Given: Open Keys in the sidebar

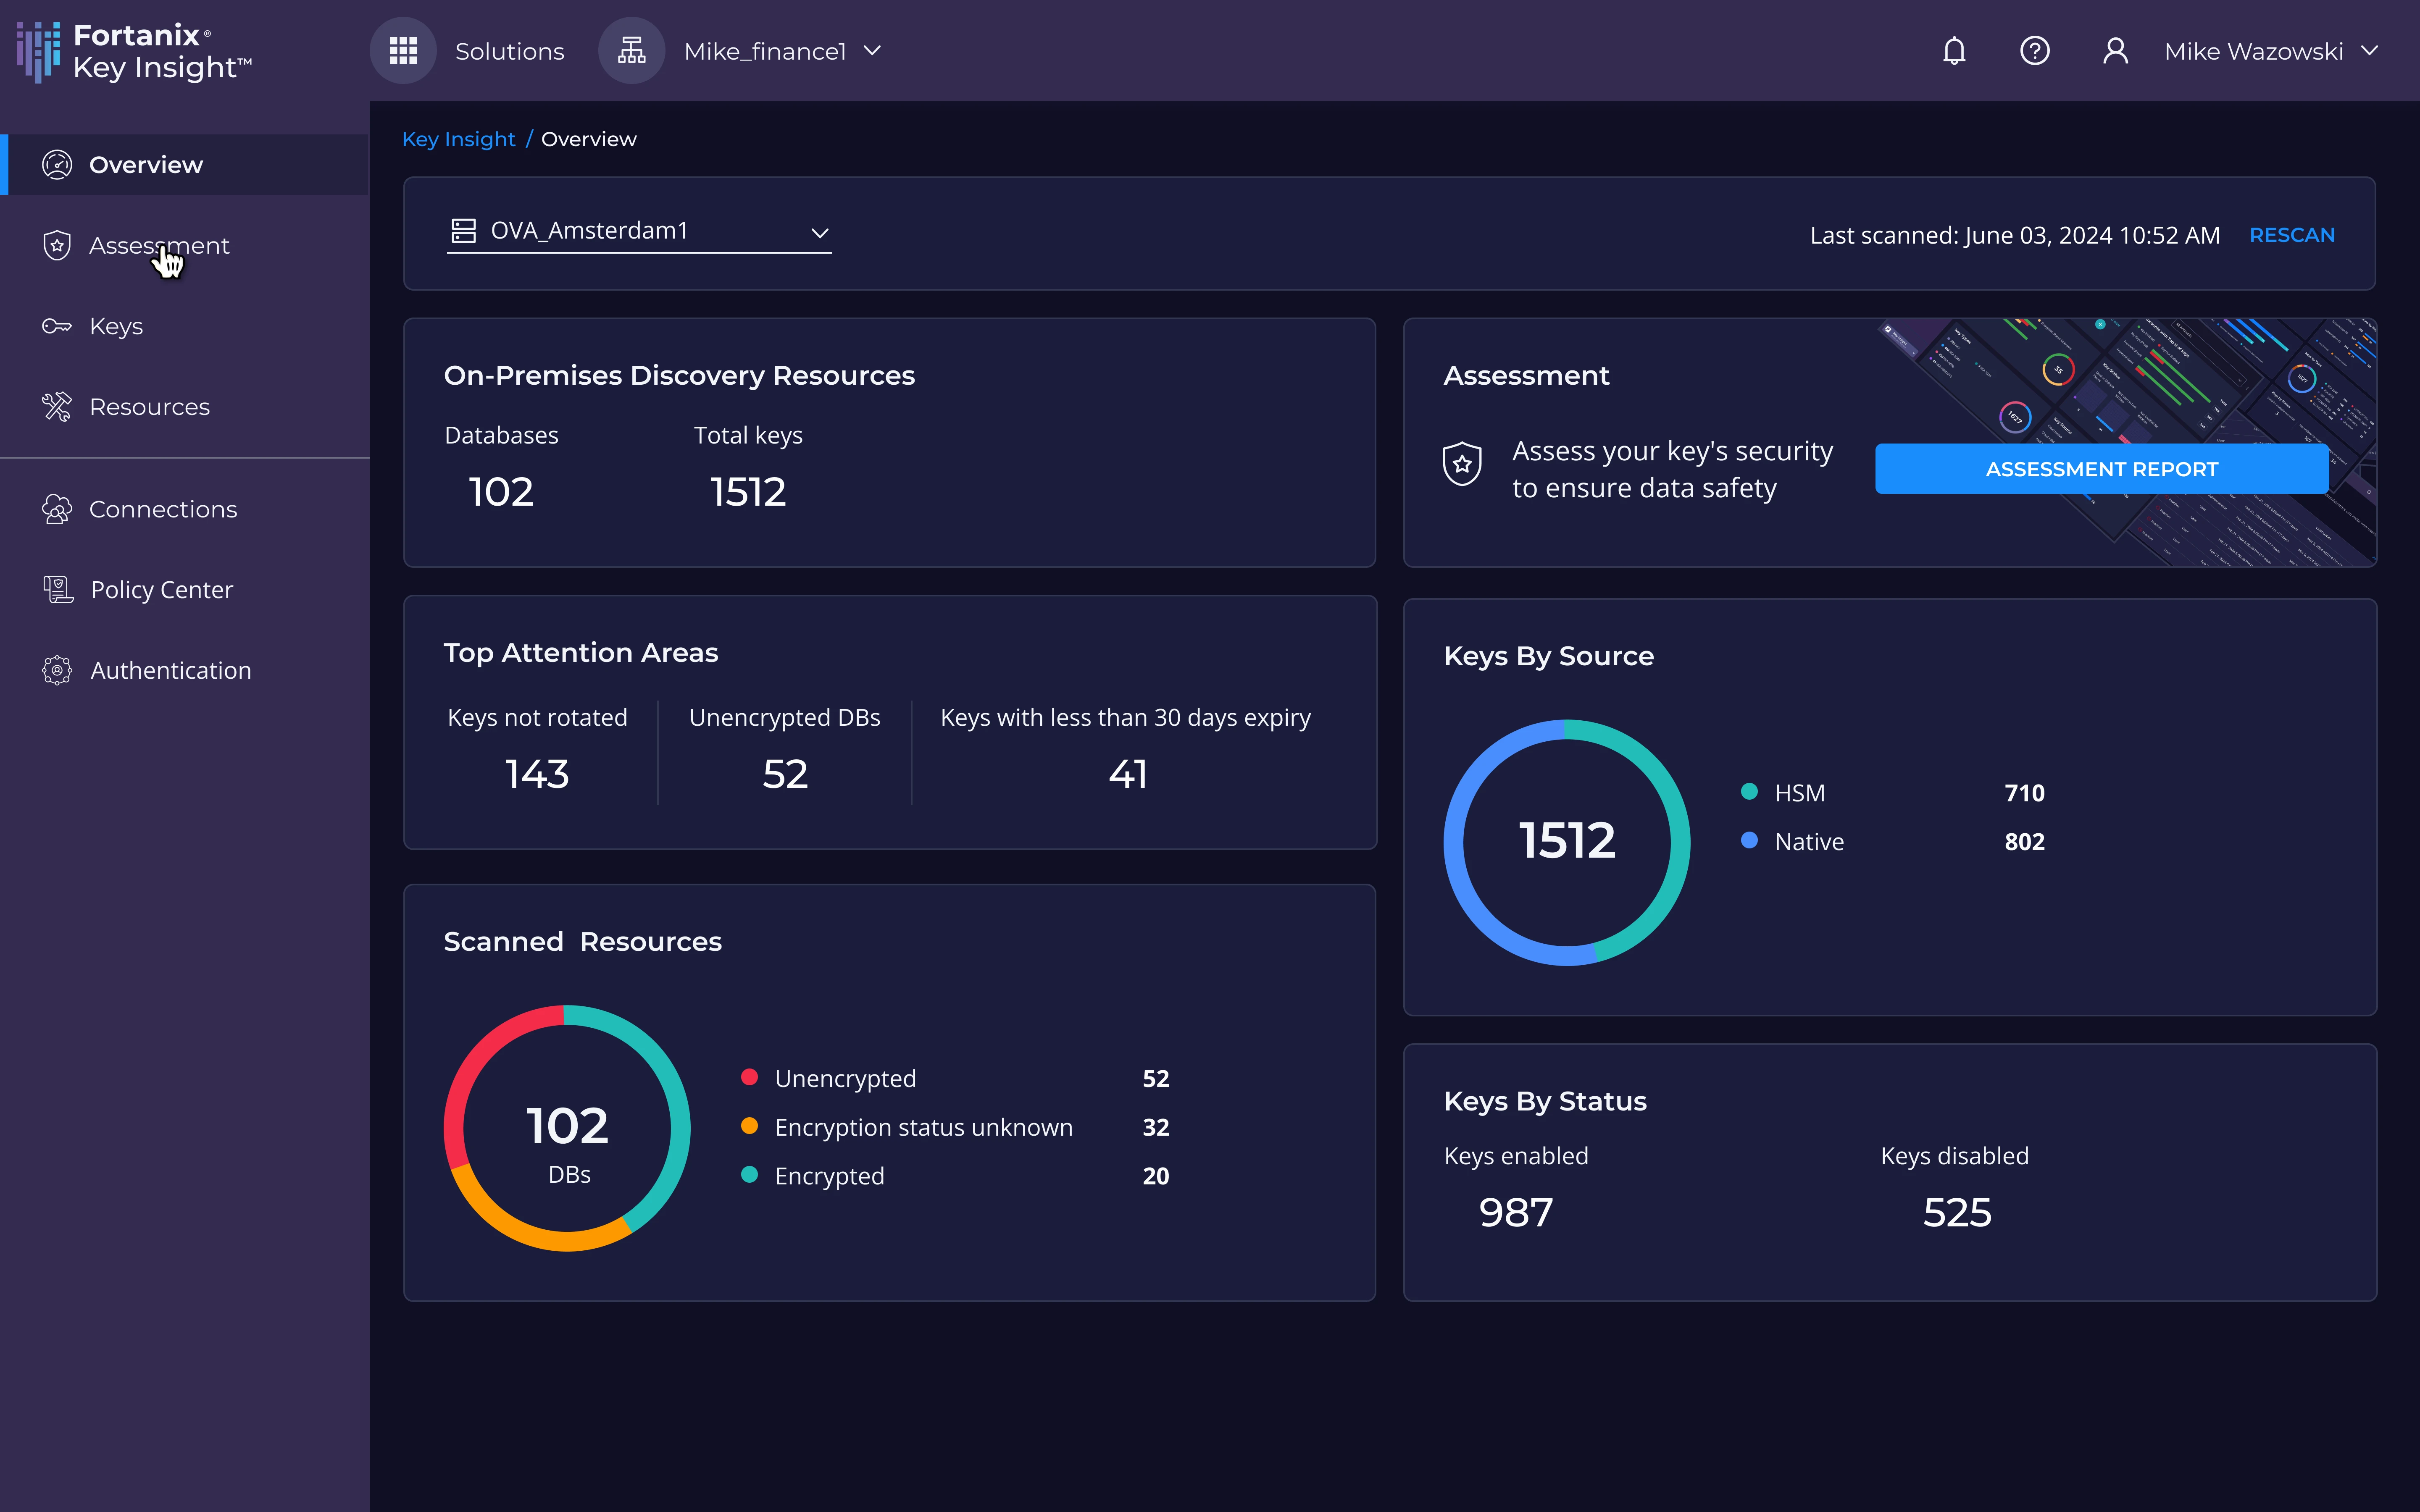Looking at the screenshot, I should pos(185,326).
